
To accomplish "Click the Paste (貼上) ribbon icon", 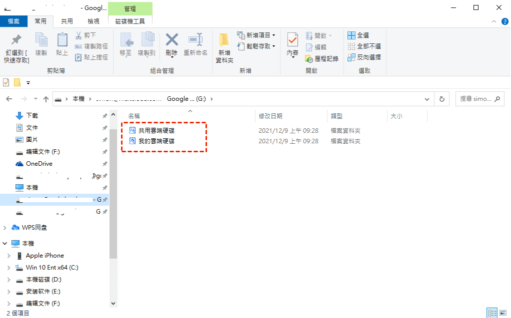I will tap(62, 40).
